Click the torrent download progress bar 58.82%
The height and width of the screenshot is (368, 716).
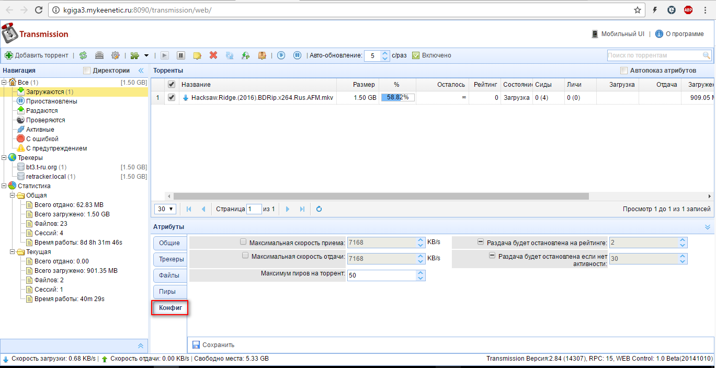[x=398, y=97]
